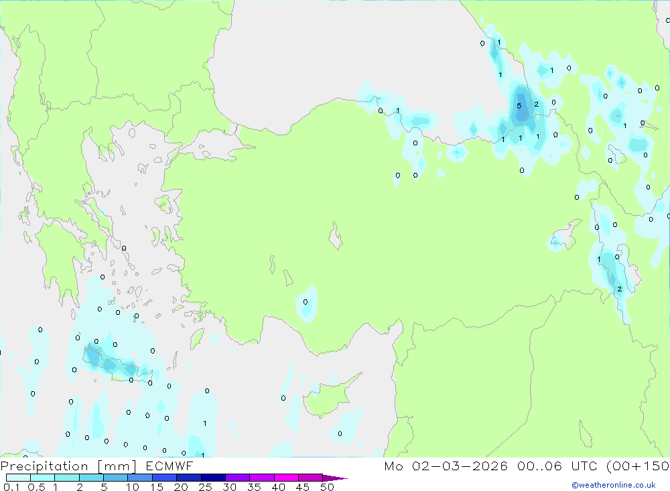
Task: Click the 'Precipitation [mm]' title text
Action: (68, 466)
